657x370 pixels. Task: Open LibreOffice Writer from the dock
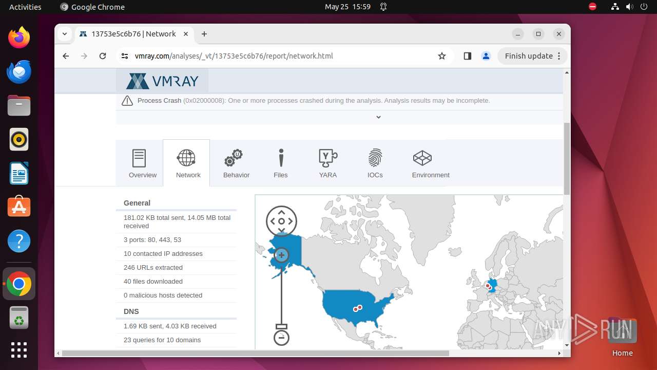point(19,173)
